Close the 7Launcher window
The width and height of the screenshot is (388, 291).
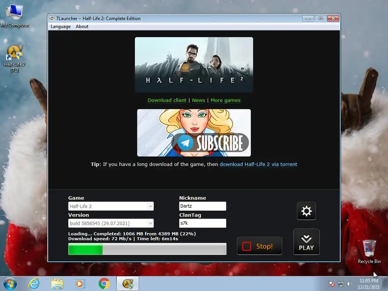tap(333, 19)
